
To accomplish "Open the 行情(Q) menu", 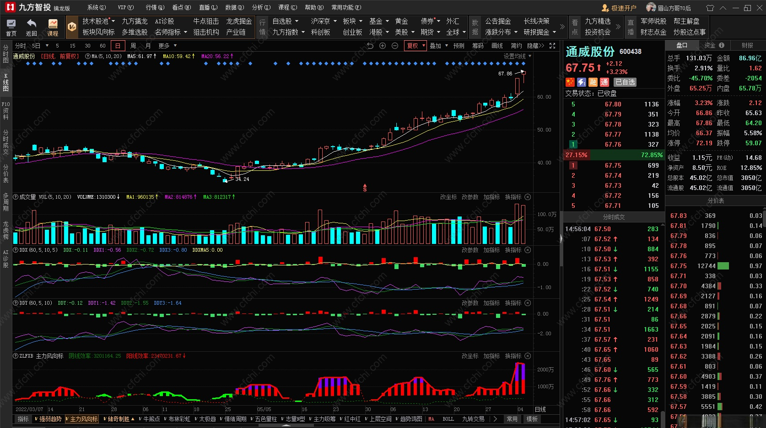I will 155,7.
